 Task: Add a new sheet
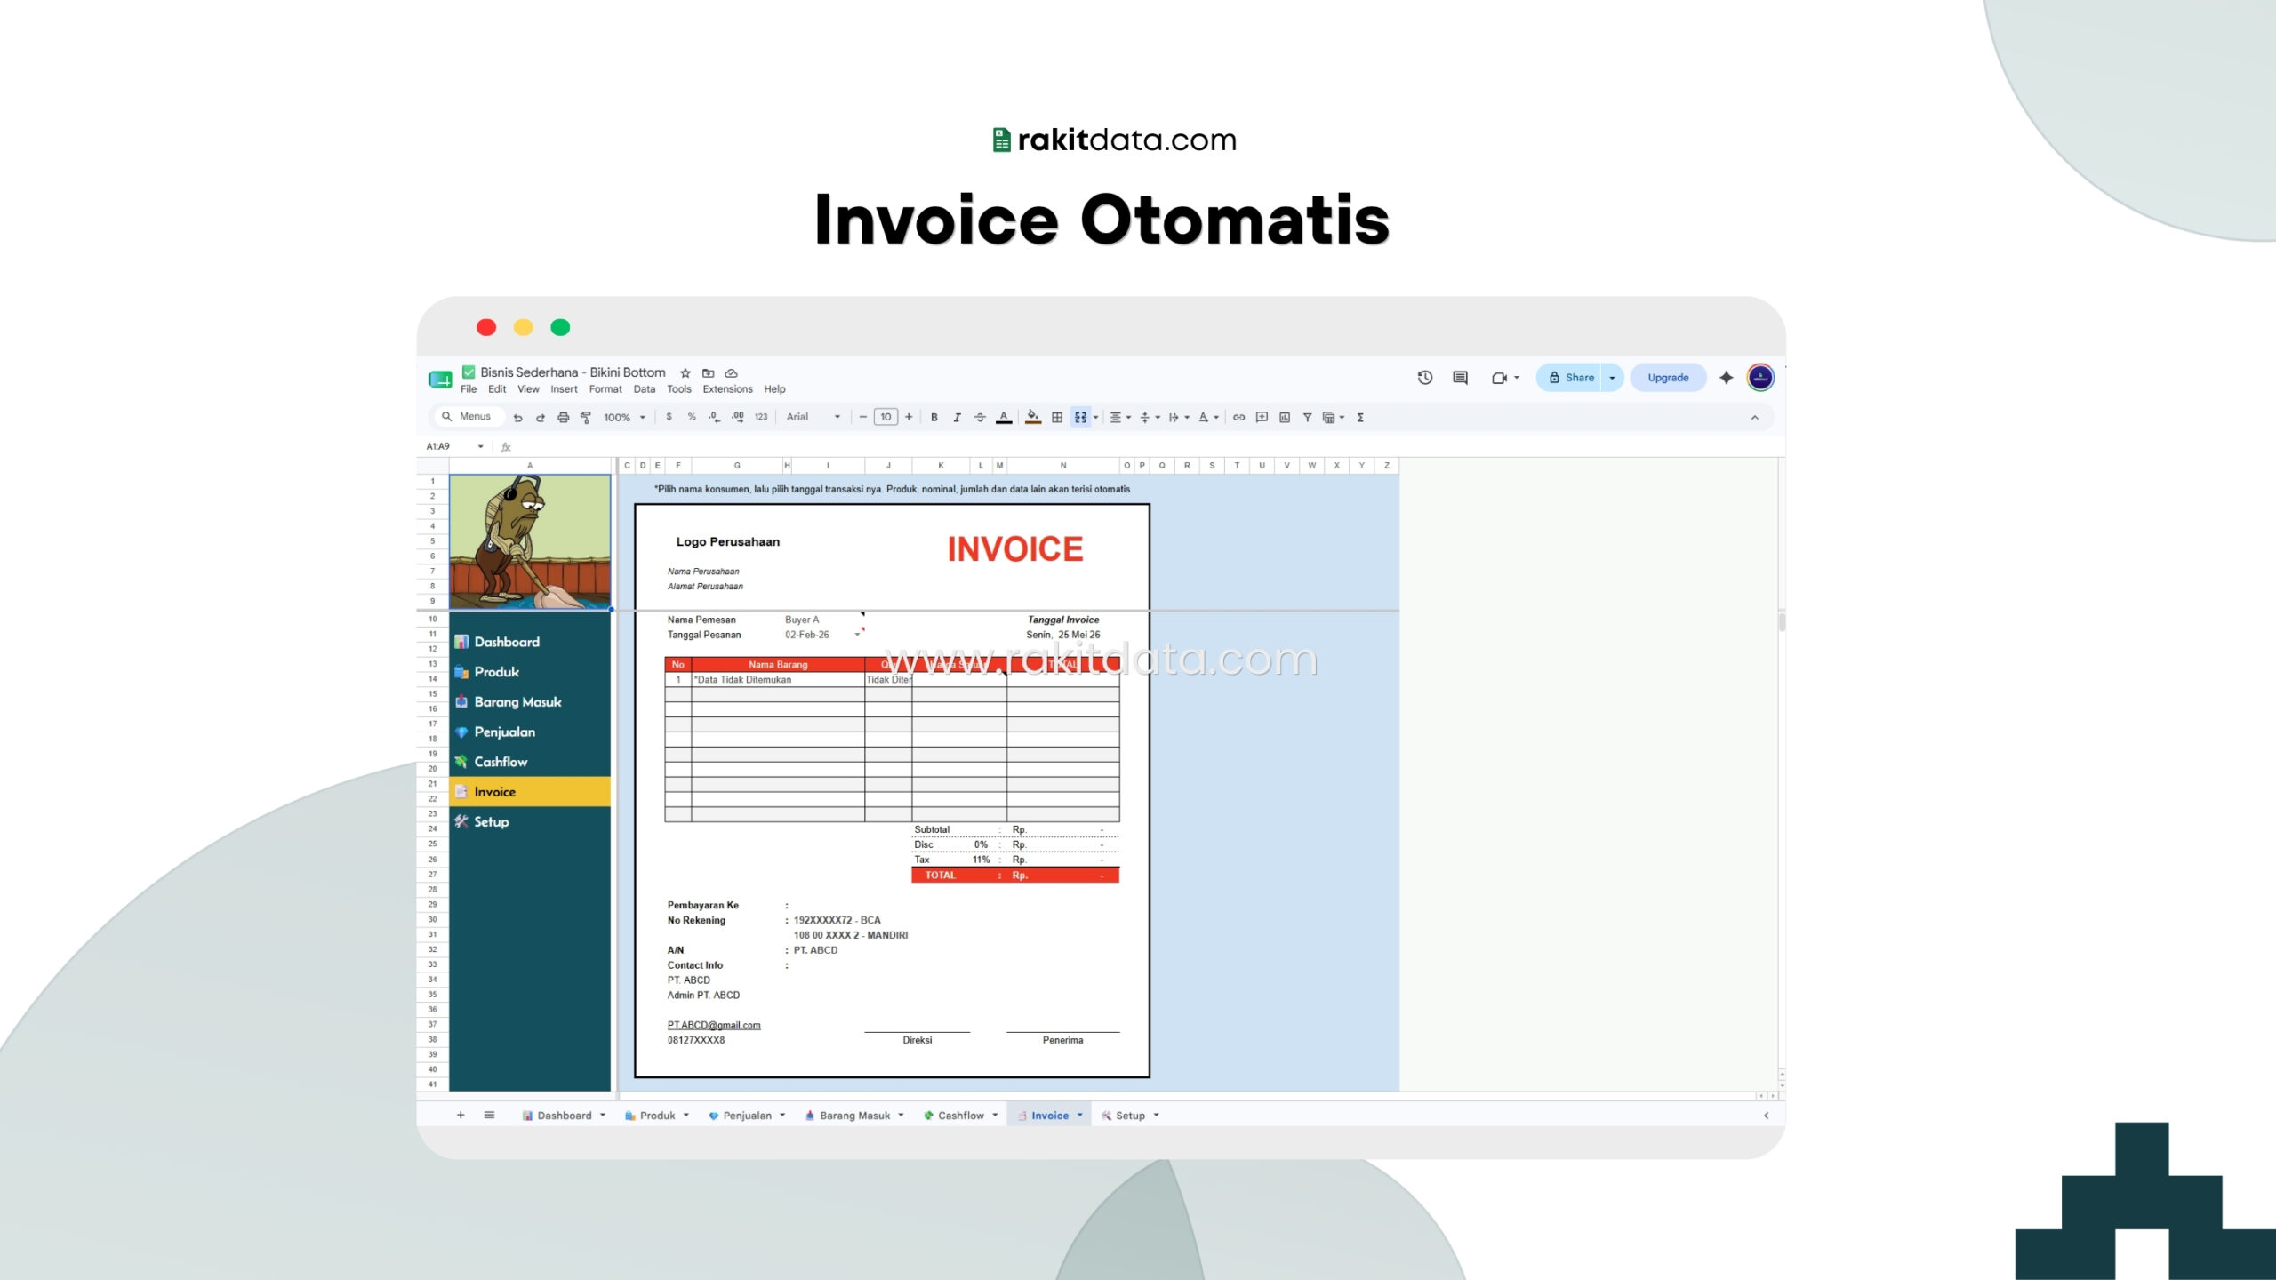[x=461, y=1115]
